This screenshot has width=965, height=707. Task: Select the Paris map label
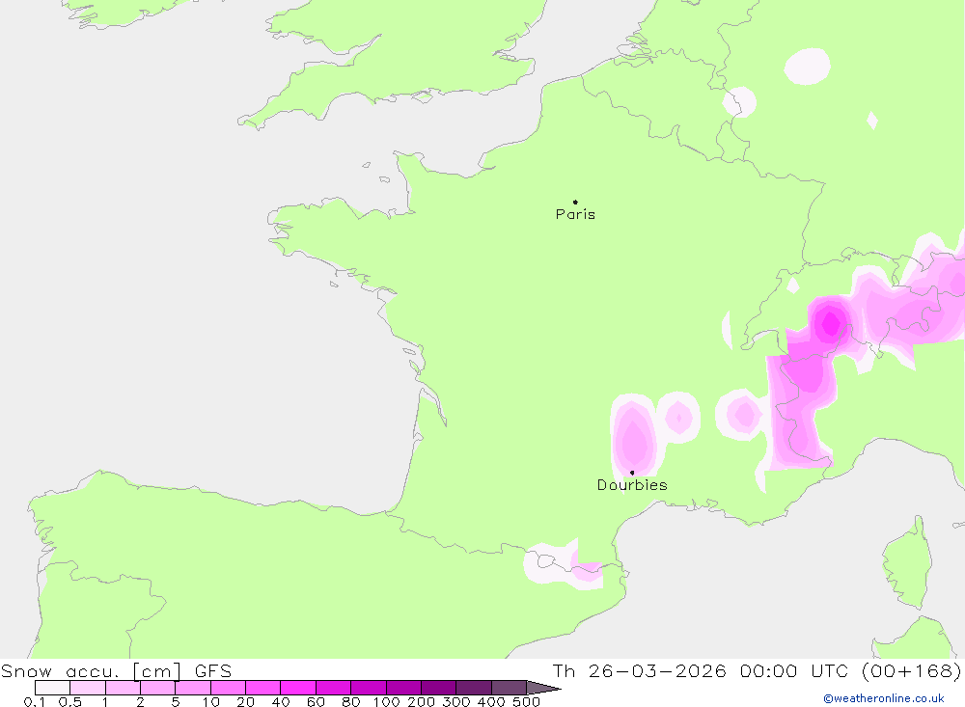point(575,214)
